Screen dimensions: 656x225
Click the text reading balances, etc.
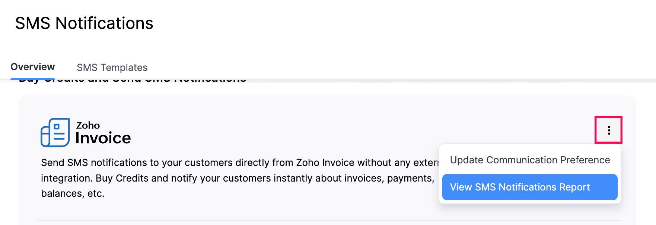coord(73,193)
